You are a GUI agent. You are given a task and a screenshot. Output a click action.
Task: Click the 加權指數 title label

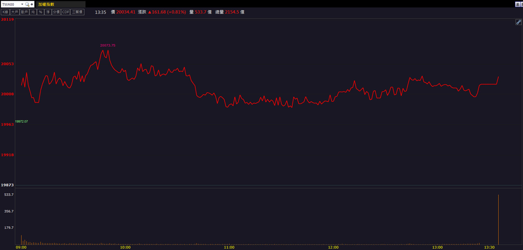46,5
